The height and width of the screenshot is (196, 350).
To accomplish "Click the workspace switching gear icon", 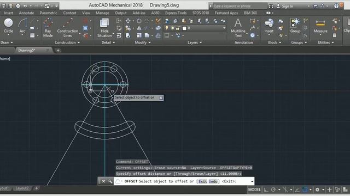I will pyautogui.click(x=317, y=189).
